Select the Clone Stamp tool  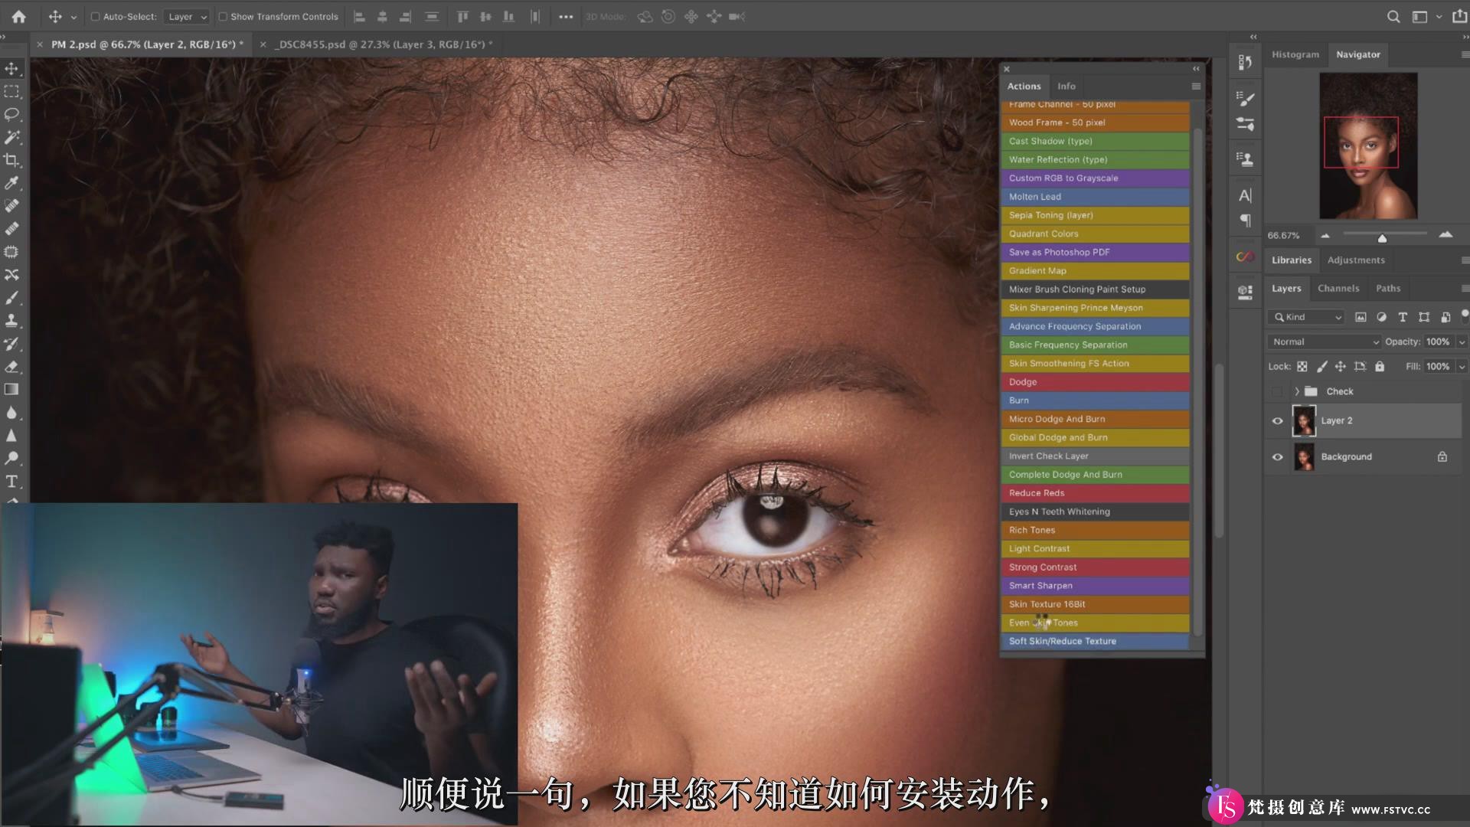pyautogui.click(x=11, y=321)
